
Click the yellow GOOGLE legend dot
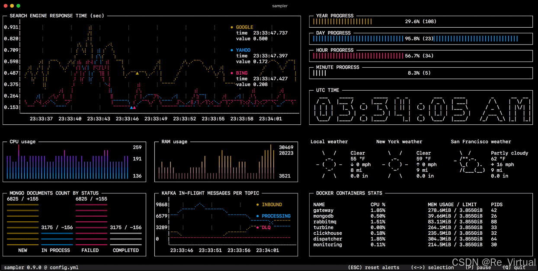(x=232, y=27)
